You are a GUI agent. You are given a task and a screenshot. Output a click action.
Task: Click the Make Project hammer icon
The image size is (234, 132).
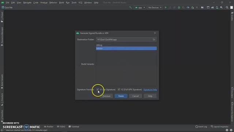pyautogui.click(x=130, y=7)
